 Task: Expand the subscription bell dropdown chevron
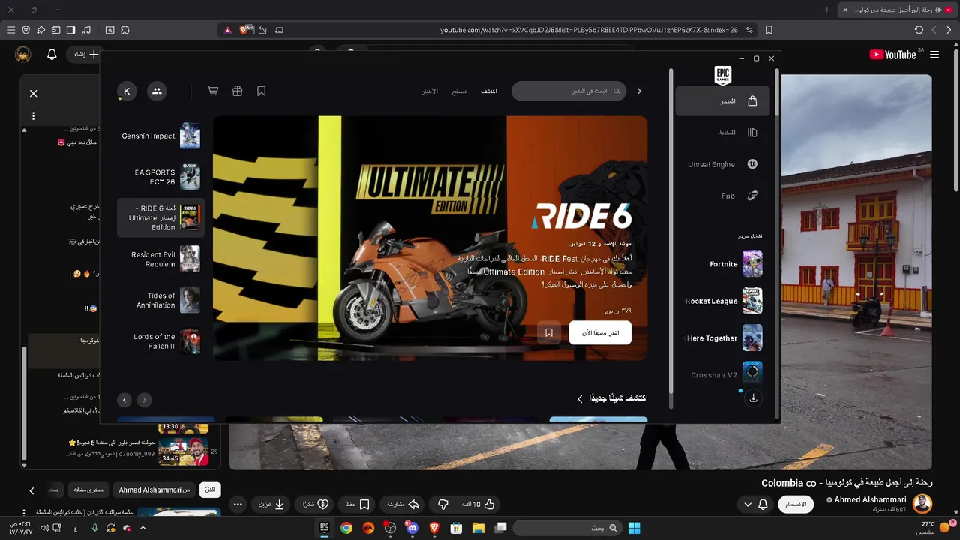click(x=748, y=505)
